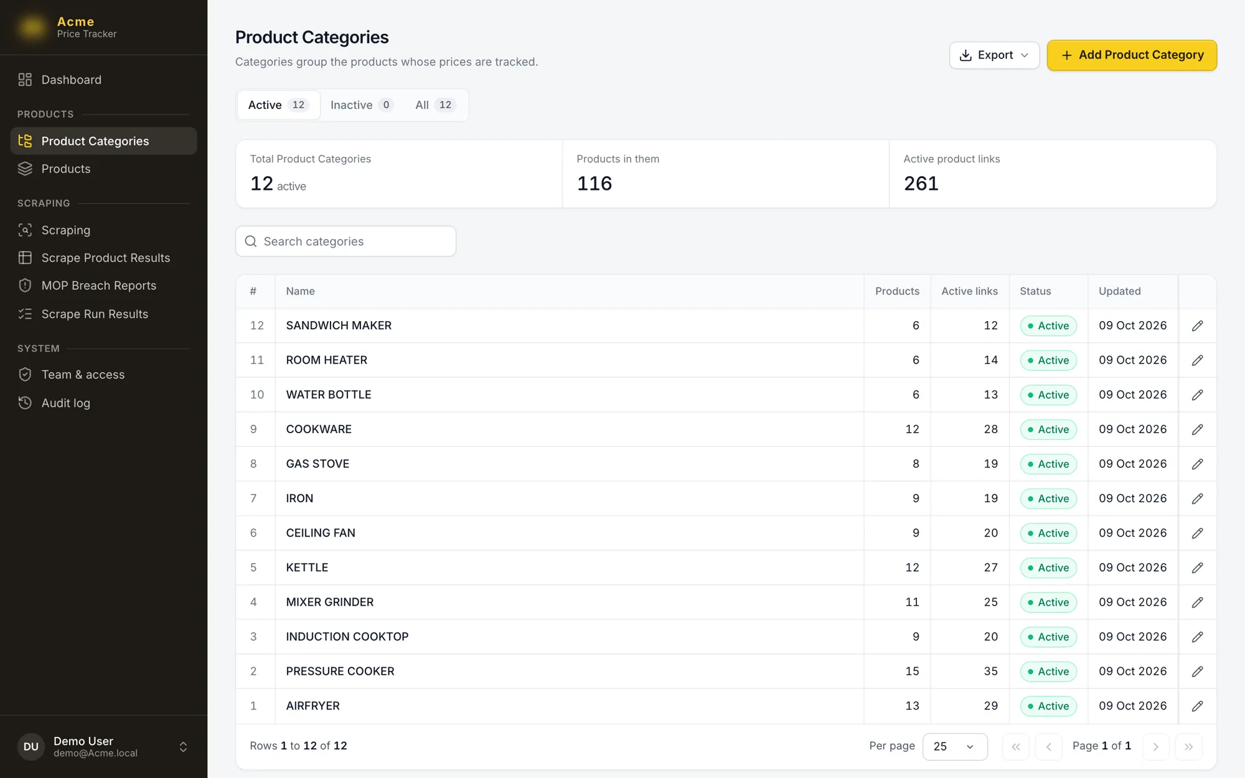Screen dimensions: 1245x778
Task: Open edit for GAS STOVE row
Action: point(1197,464)
